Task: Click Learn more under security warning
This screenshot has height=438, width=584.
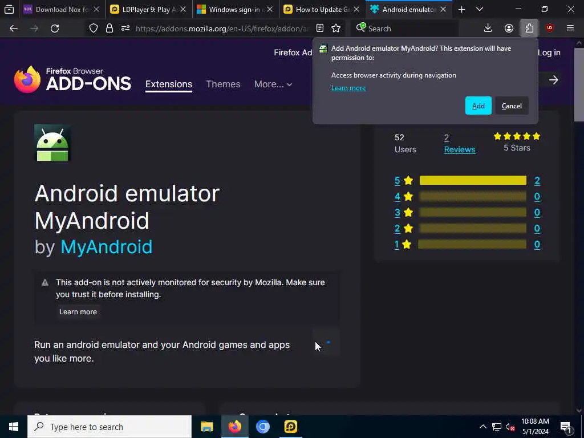Action: [78, 312]
